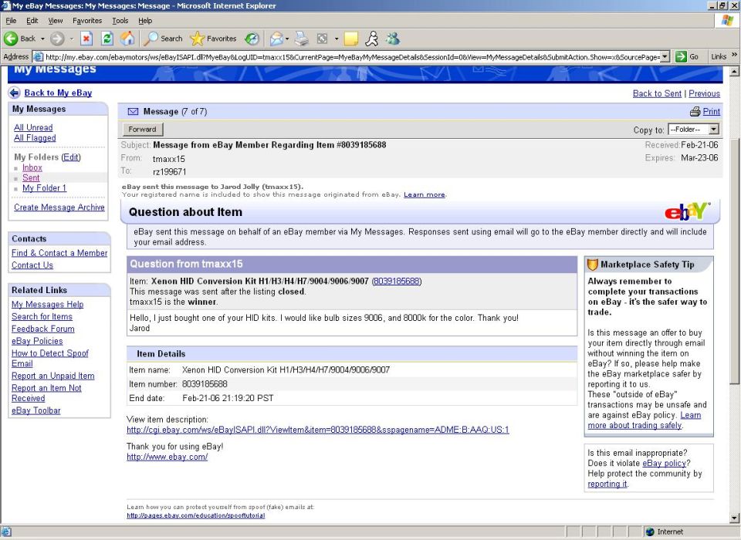Click the page icon in address bar
Viewport: 741px width, 540px height.
pos(39,56)
